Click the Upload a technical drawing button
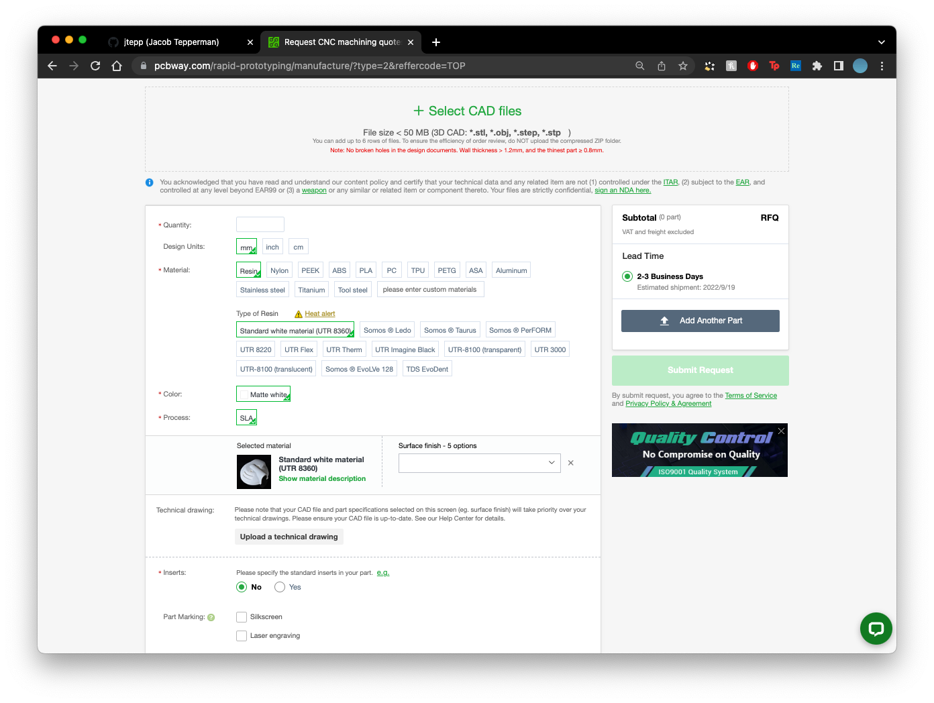The image size is (934, 703). point(289,537)
